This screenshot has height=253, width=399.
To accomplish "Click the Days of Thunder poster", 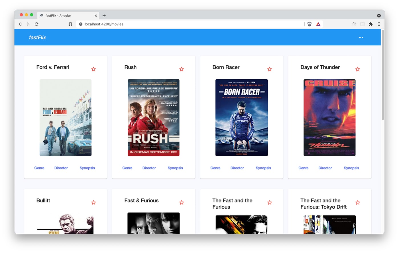I will 329,118.
